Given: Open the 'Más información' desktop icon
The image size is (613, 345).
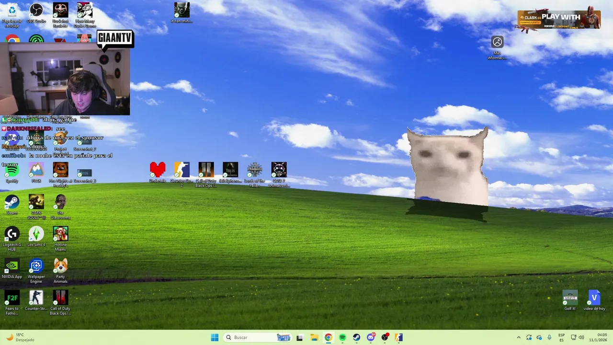Looking at the screenshot, I should 497,48.
